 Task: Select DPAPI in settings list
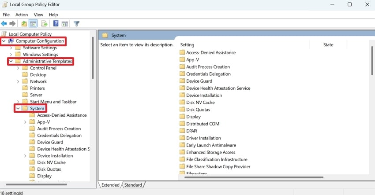coord(191,131)
